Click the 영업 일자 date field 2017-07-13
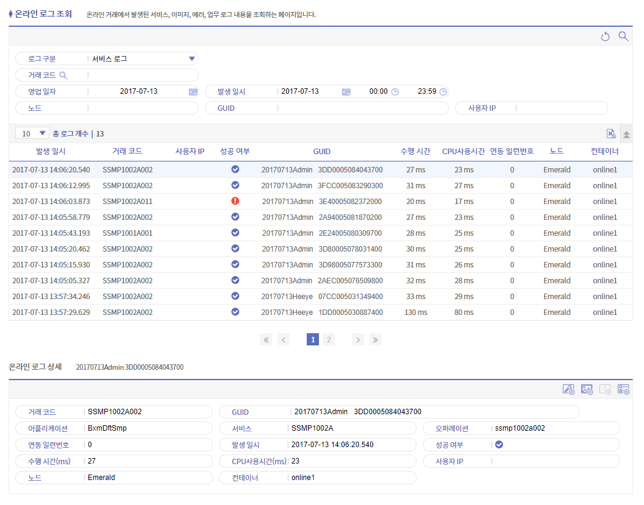 pos(138,91)
